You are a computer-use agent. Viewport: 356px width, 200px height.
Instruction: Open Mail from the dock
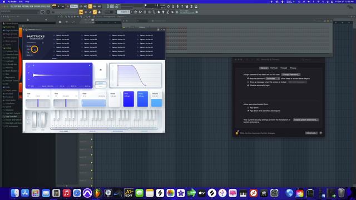click(x=46, y=193)
